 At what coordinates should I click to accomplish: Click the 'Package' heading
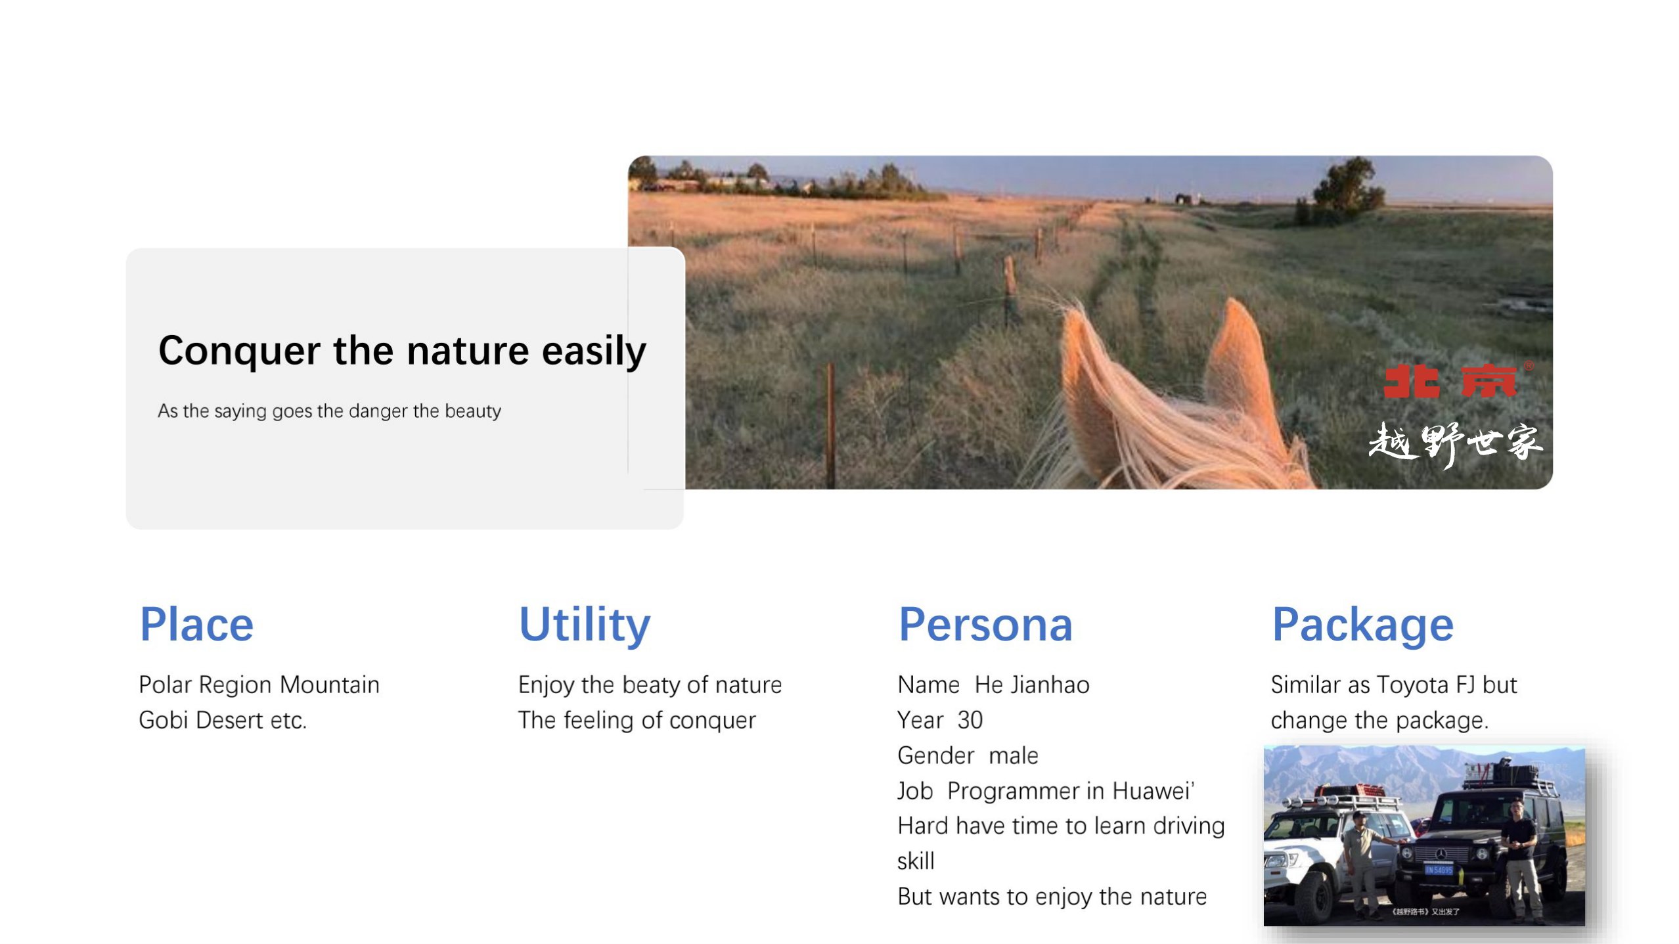point(1362,624)
